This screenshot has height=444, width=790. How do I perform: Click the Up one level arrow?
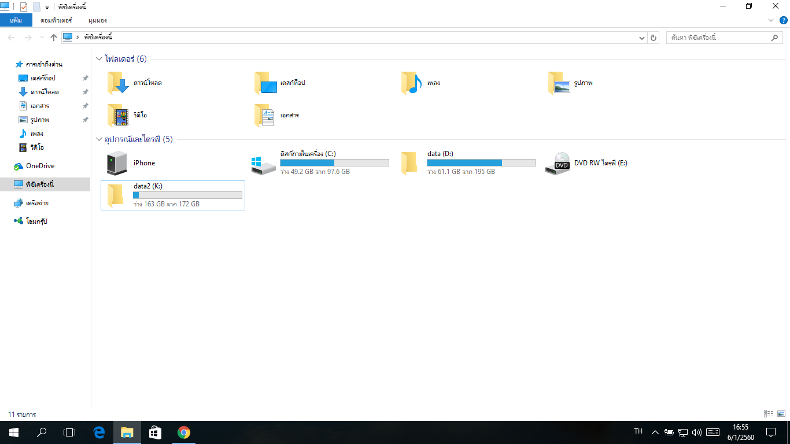click(54, 38)
